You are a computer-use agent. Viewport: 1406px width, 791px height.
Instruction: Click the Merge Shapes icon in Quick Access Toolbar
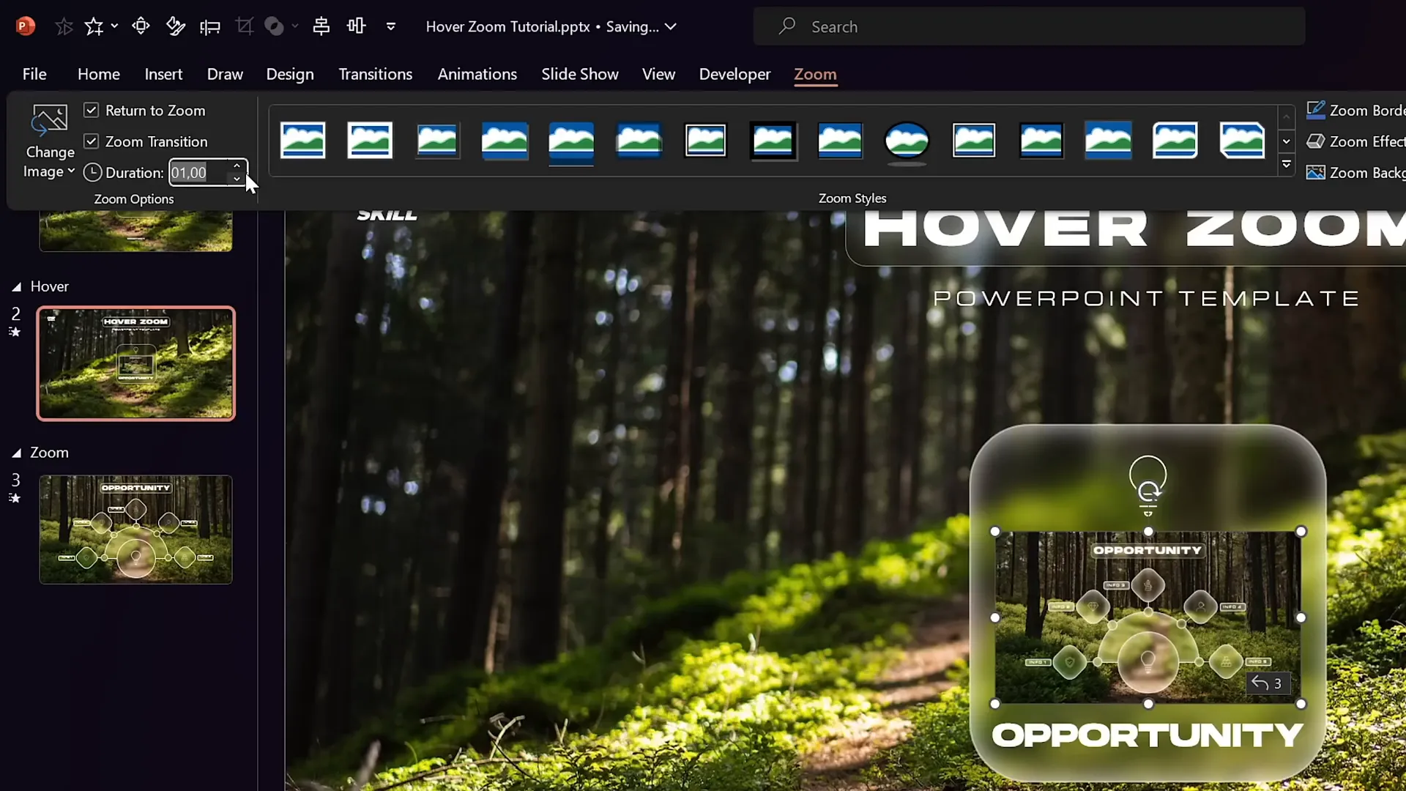[275, 26]
